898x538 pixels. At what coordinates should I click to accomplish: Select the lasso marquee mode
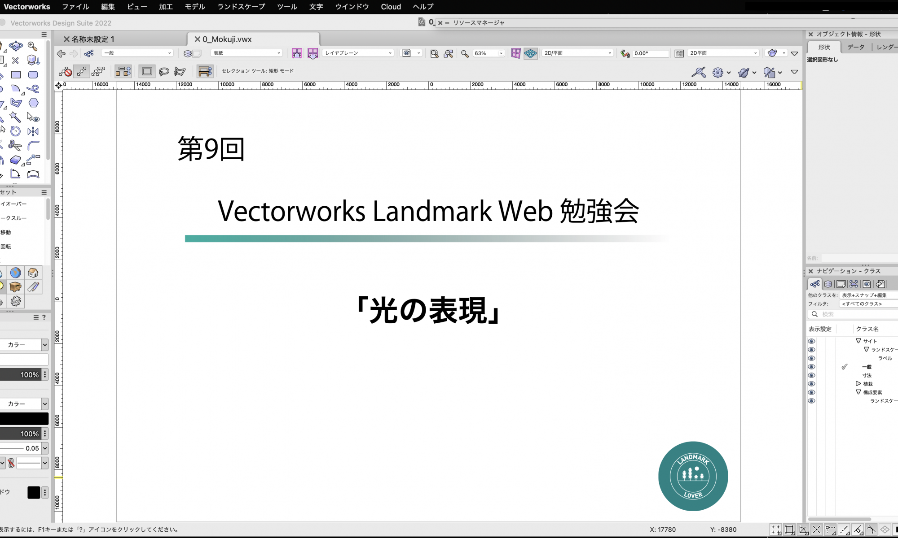pos(164,71)
